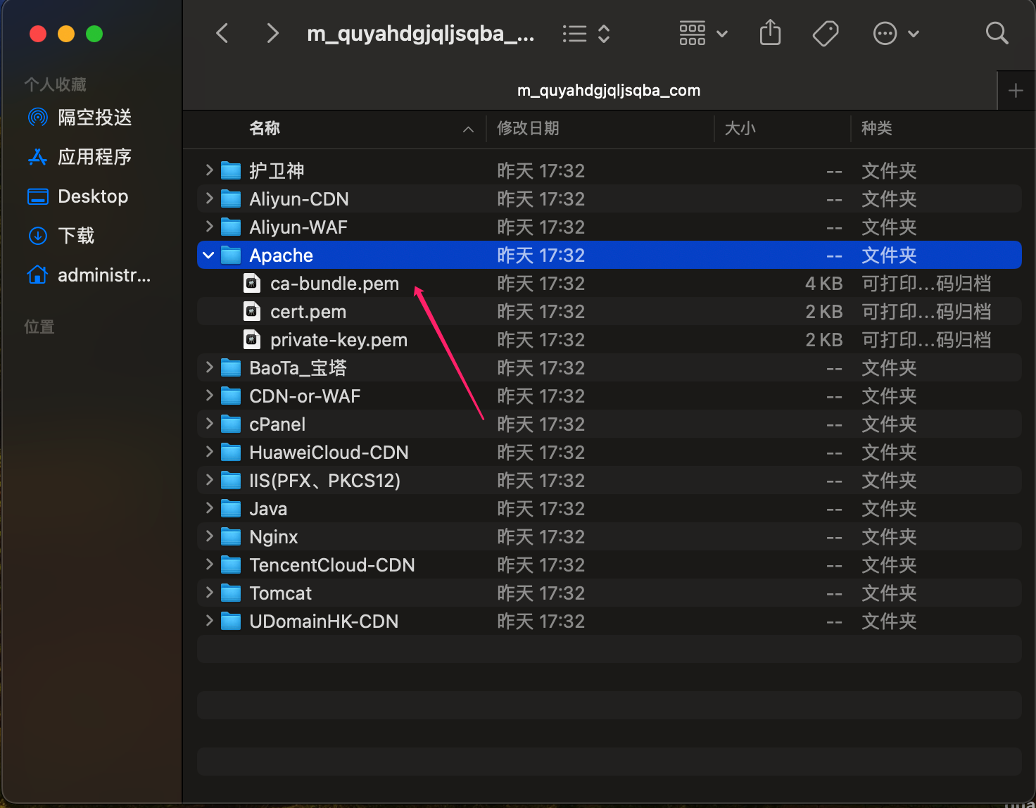This screenshot has height=808, width=1036.
Task: Switch to the m_quyahdgjqljsqba_com tab
Action: tap(608, 90)
